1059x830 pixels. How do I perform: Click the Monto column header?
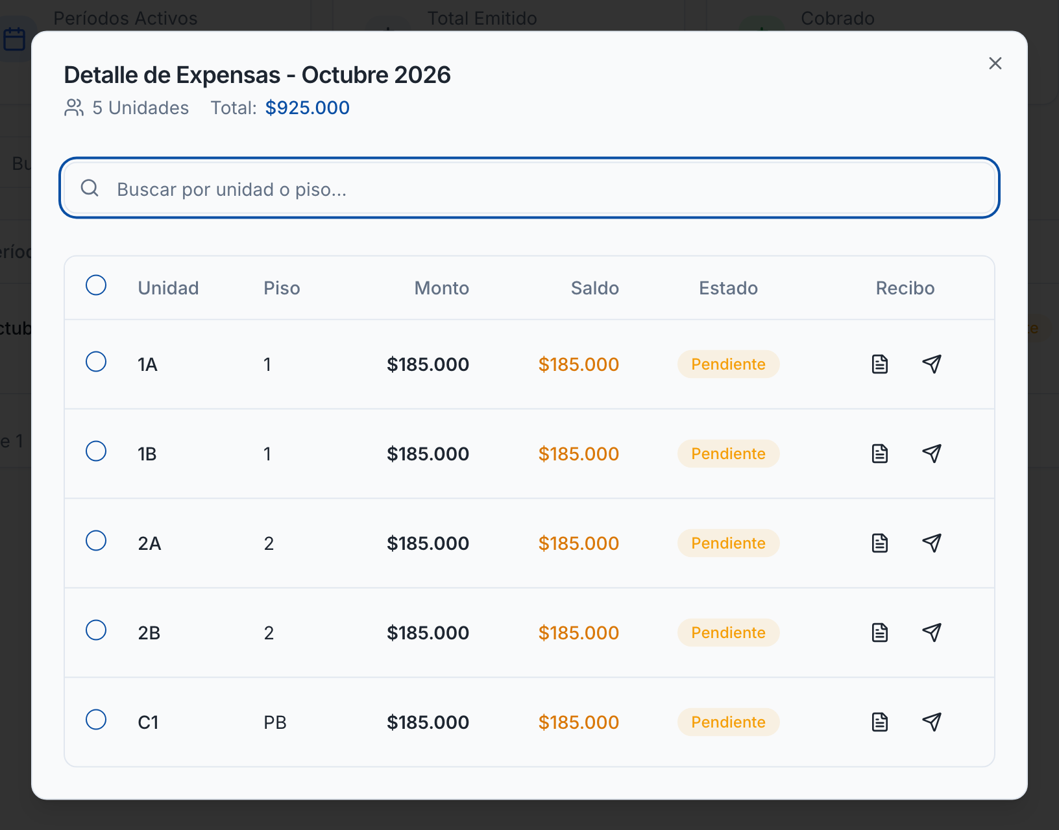(x=442, y=288)
